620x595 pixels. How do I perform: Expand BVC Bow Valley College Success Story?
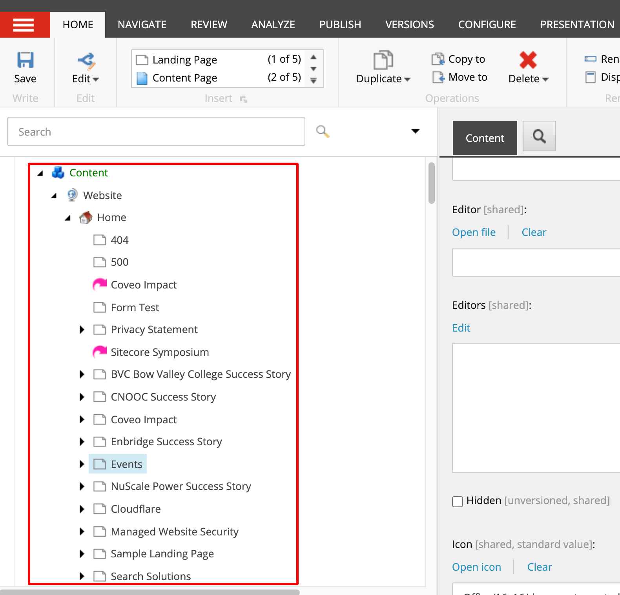click(82, 374)
